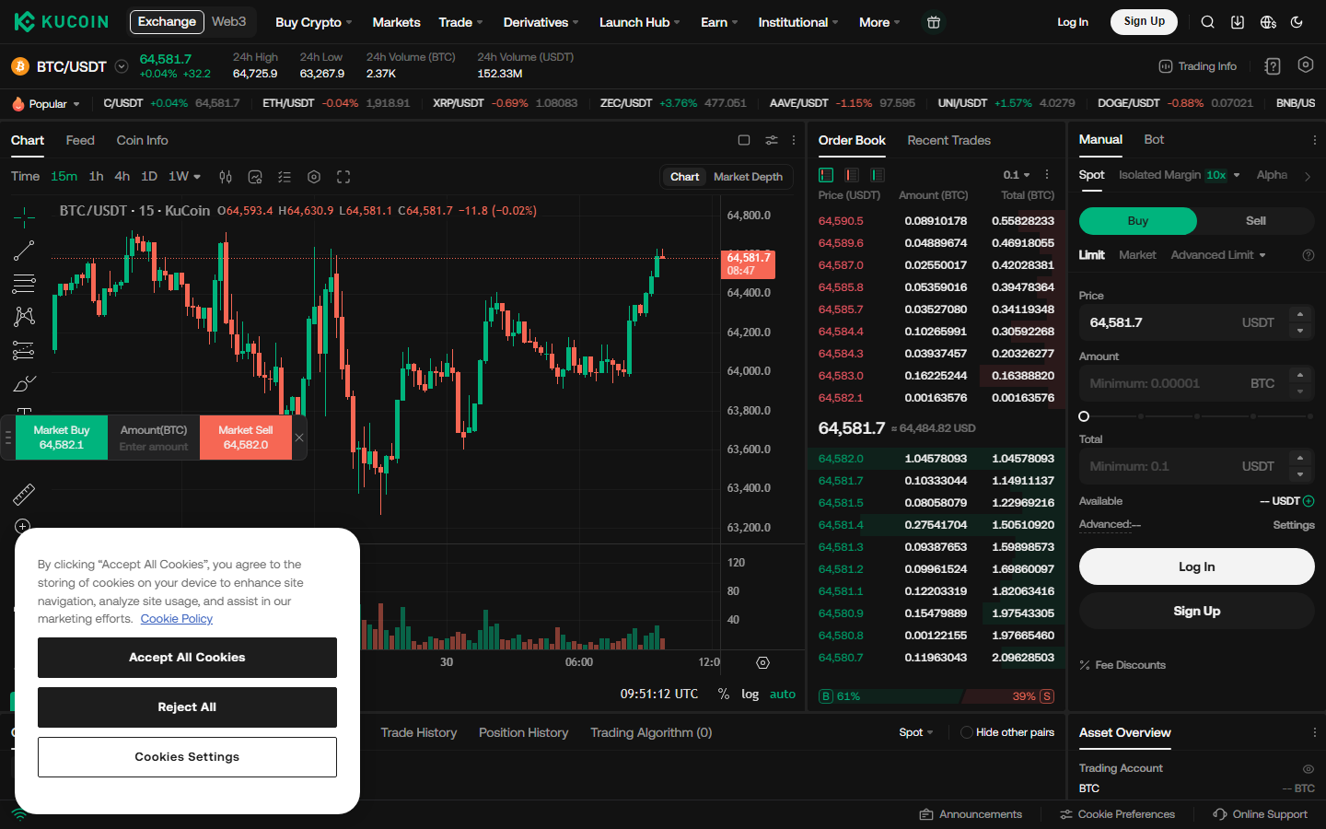Switch to Web3 mode

tap(228, 21)
